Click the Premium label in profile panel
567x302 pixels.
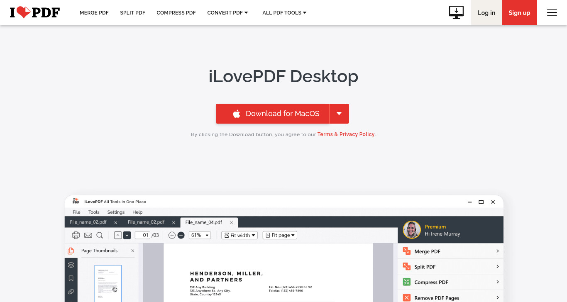click(435, 226)
